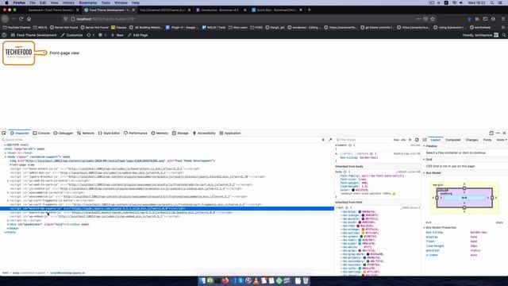The height and width of the screenshot is (286, 508).
Task: Click the eyedropper color picker icon
Action: click(x=330, y=140)
